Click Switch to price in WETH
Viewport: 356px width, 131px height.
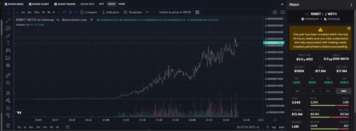(175, 12)
